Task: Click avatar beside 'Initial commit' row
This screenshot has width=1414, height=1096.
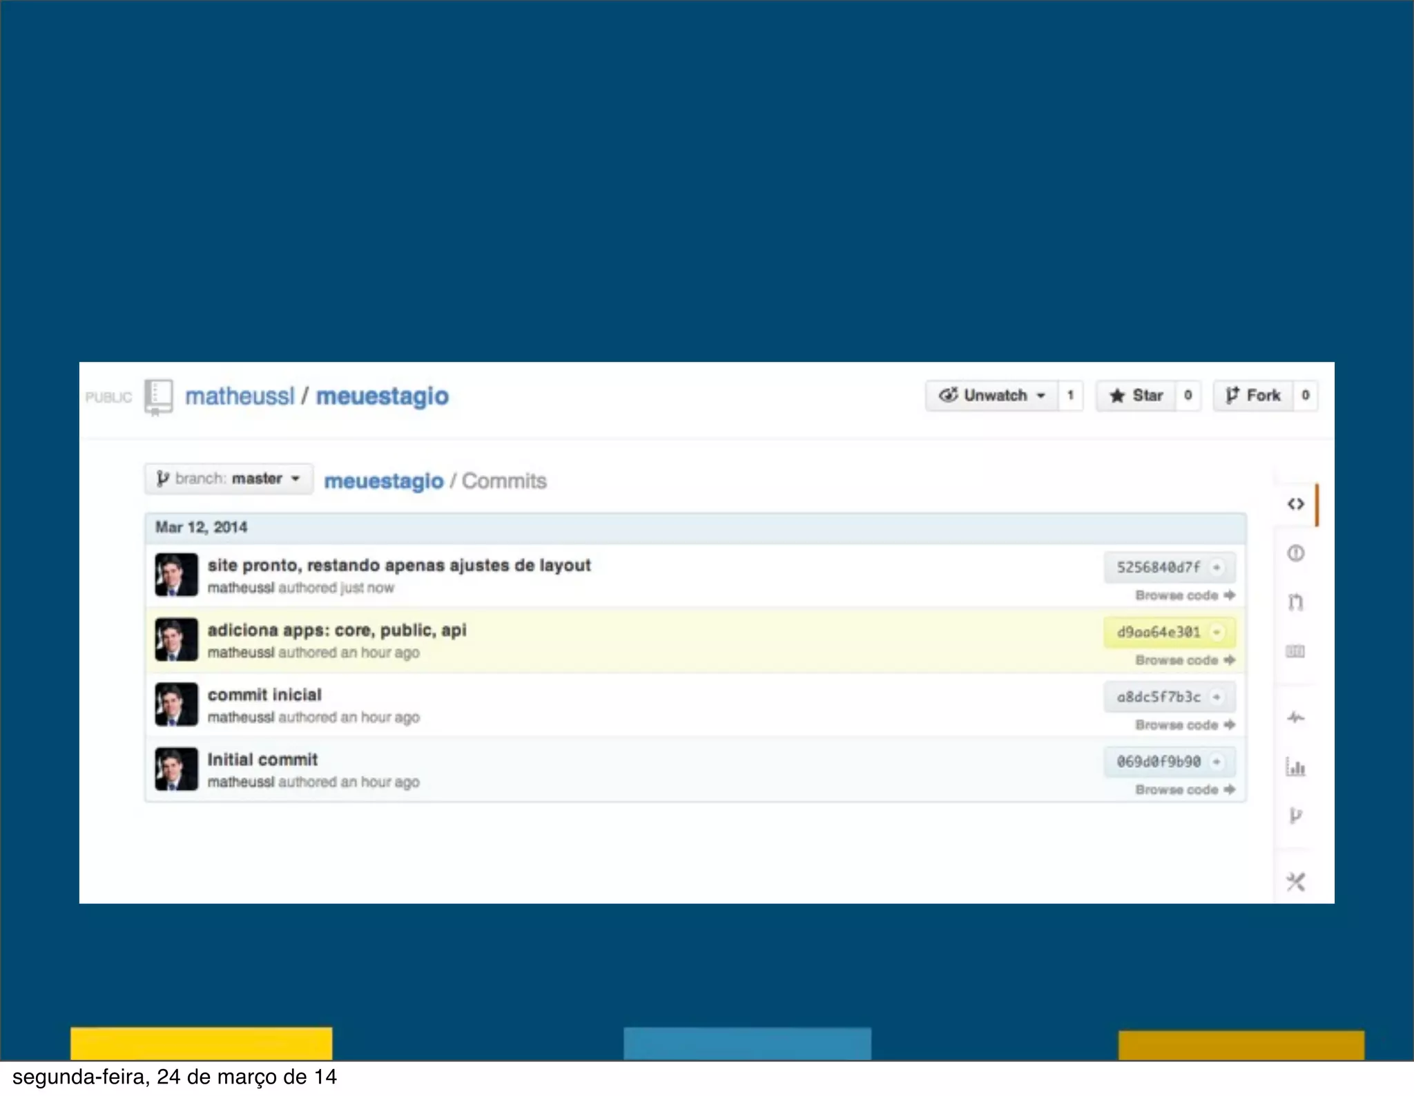Action: click(176, 769)
